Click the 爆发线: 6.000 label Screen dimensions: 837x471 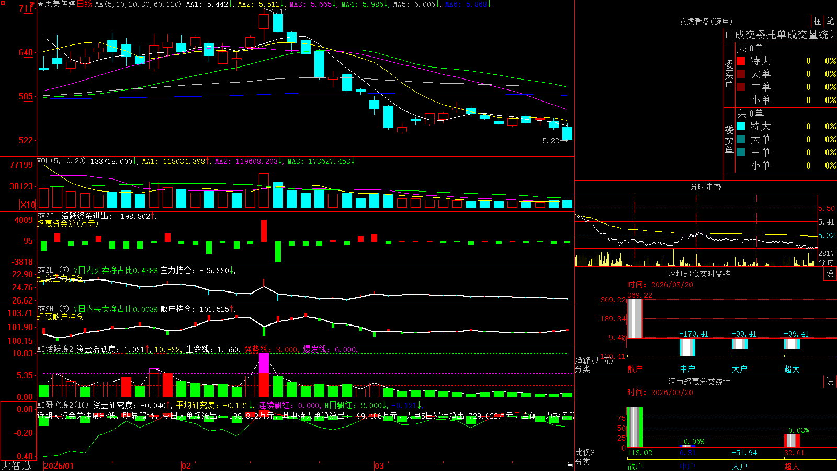[330, 350]
